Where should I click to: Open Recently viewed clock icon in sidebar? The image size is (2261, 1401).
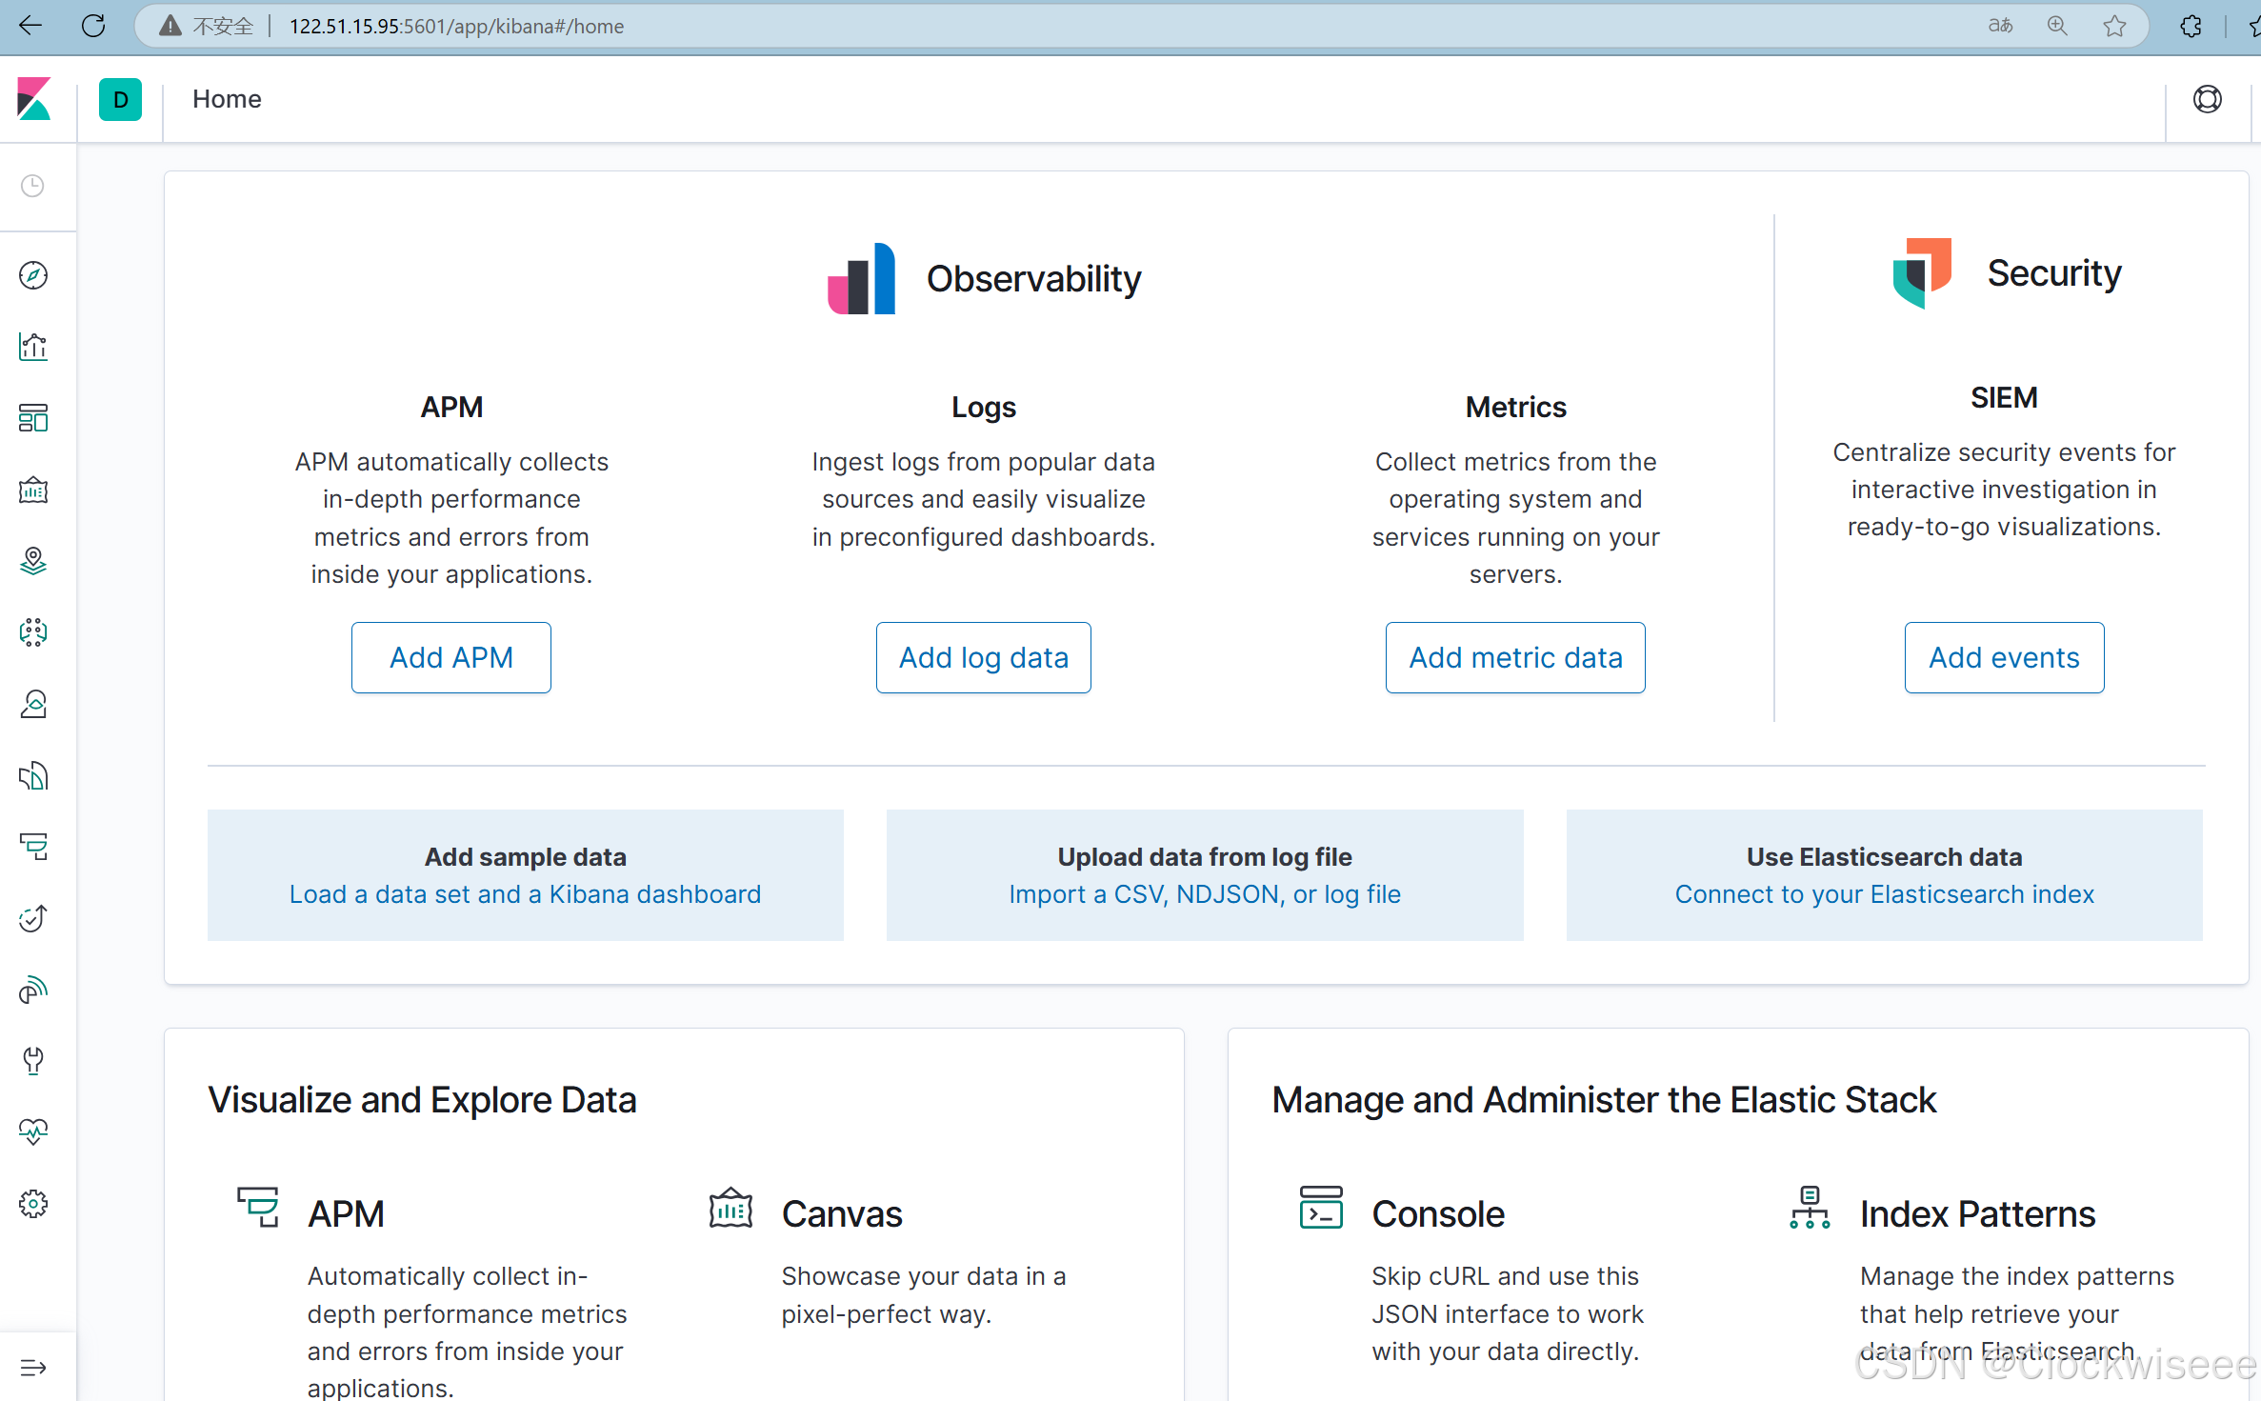click(33, 186)
